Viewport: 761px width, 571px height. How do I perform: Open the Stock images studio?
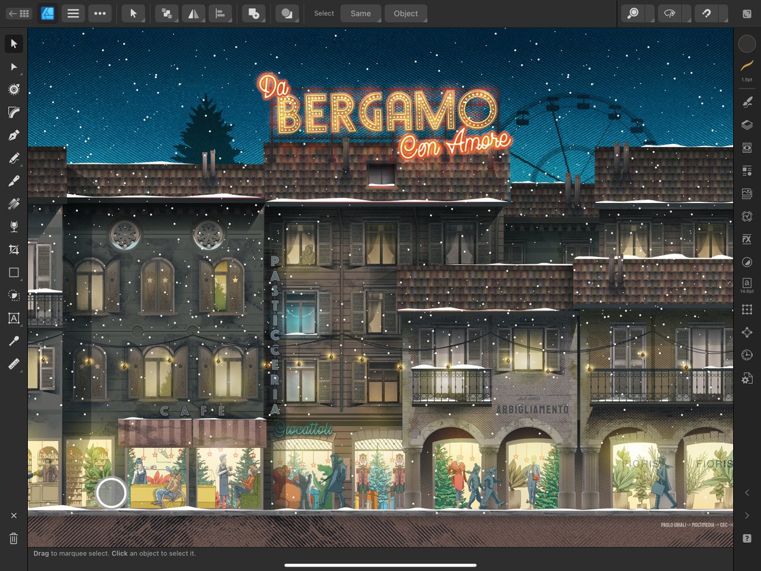click(747, 194)
